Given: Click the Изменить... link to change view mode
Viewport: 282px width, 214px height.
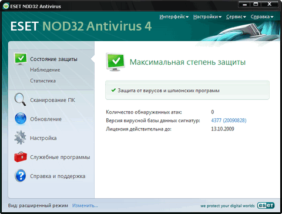Looking at the screenshot, I should click(x=85, y=206).
